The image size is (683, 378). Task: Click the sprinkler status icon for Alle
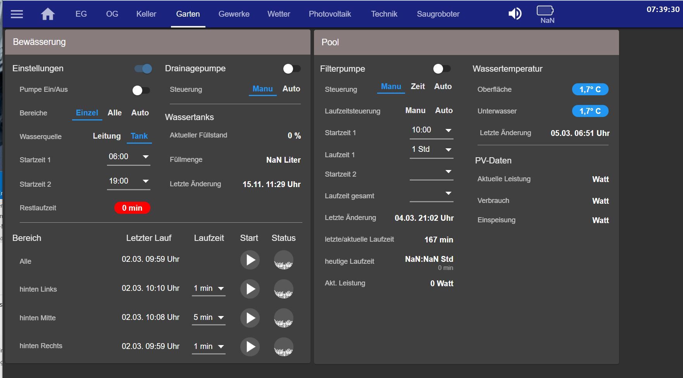pos(284,260)
